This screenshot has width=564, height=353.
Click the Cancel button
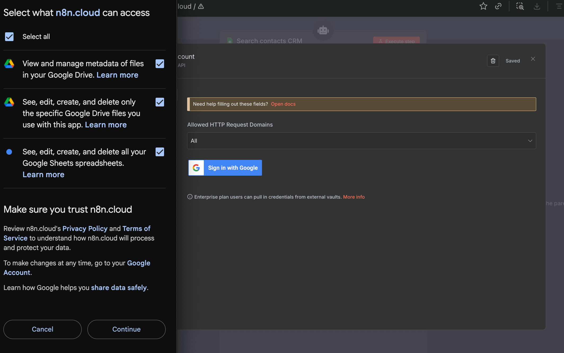pos(42,329)
